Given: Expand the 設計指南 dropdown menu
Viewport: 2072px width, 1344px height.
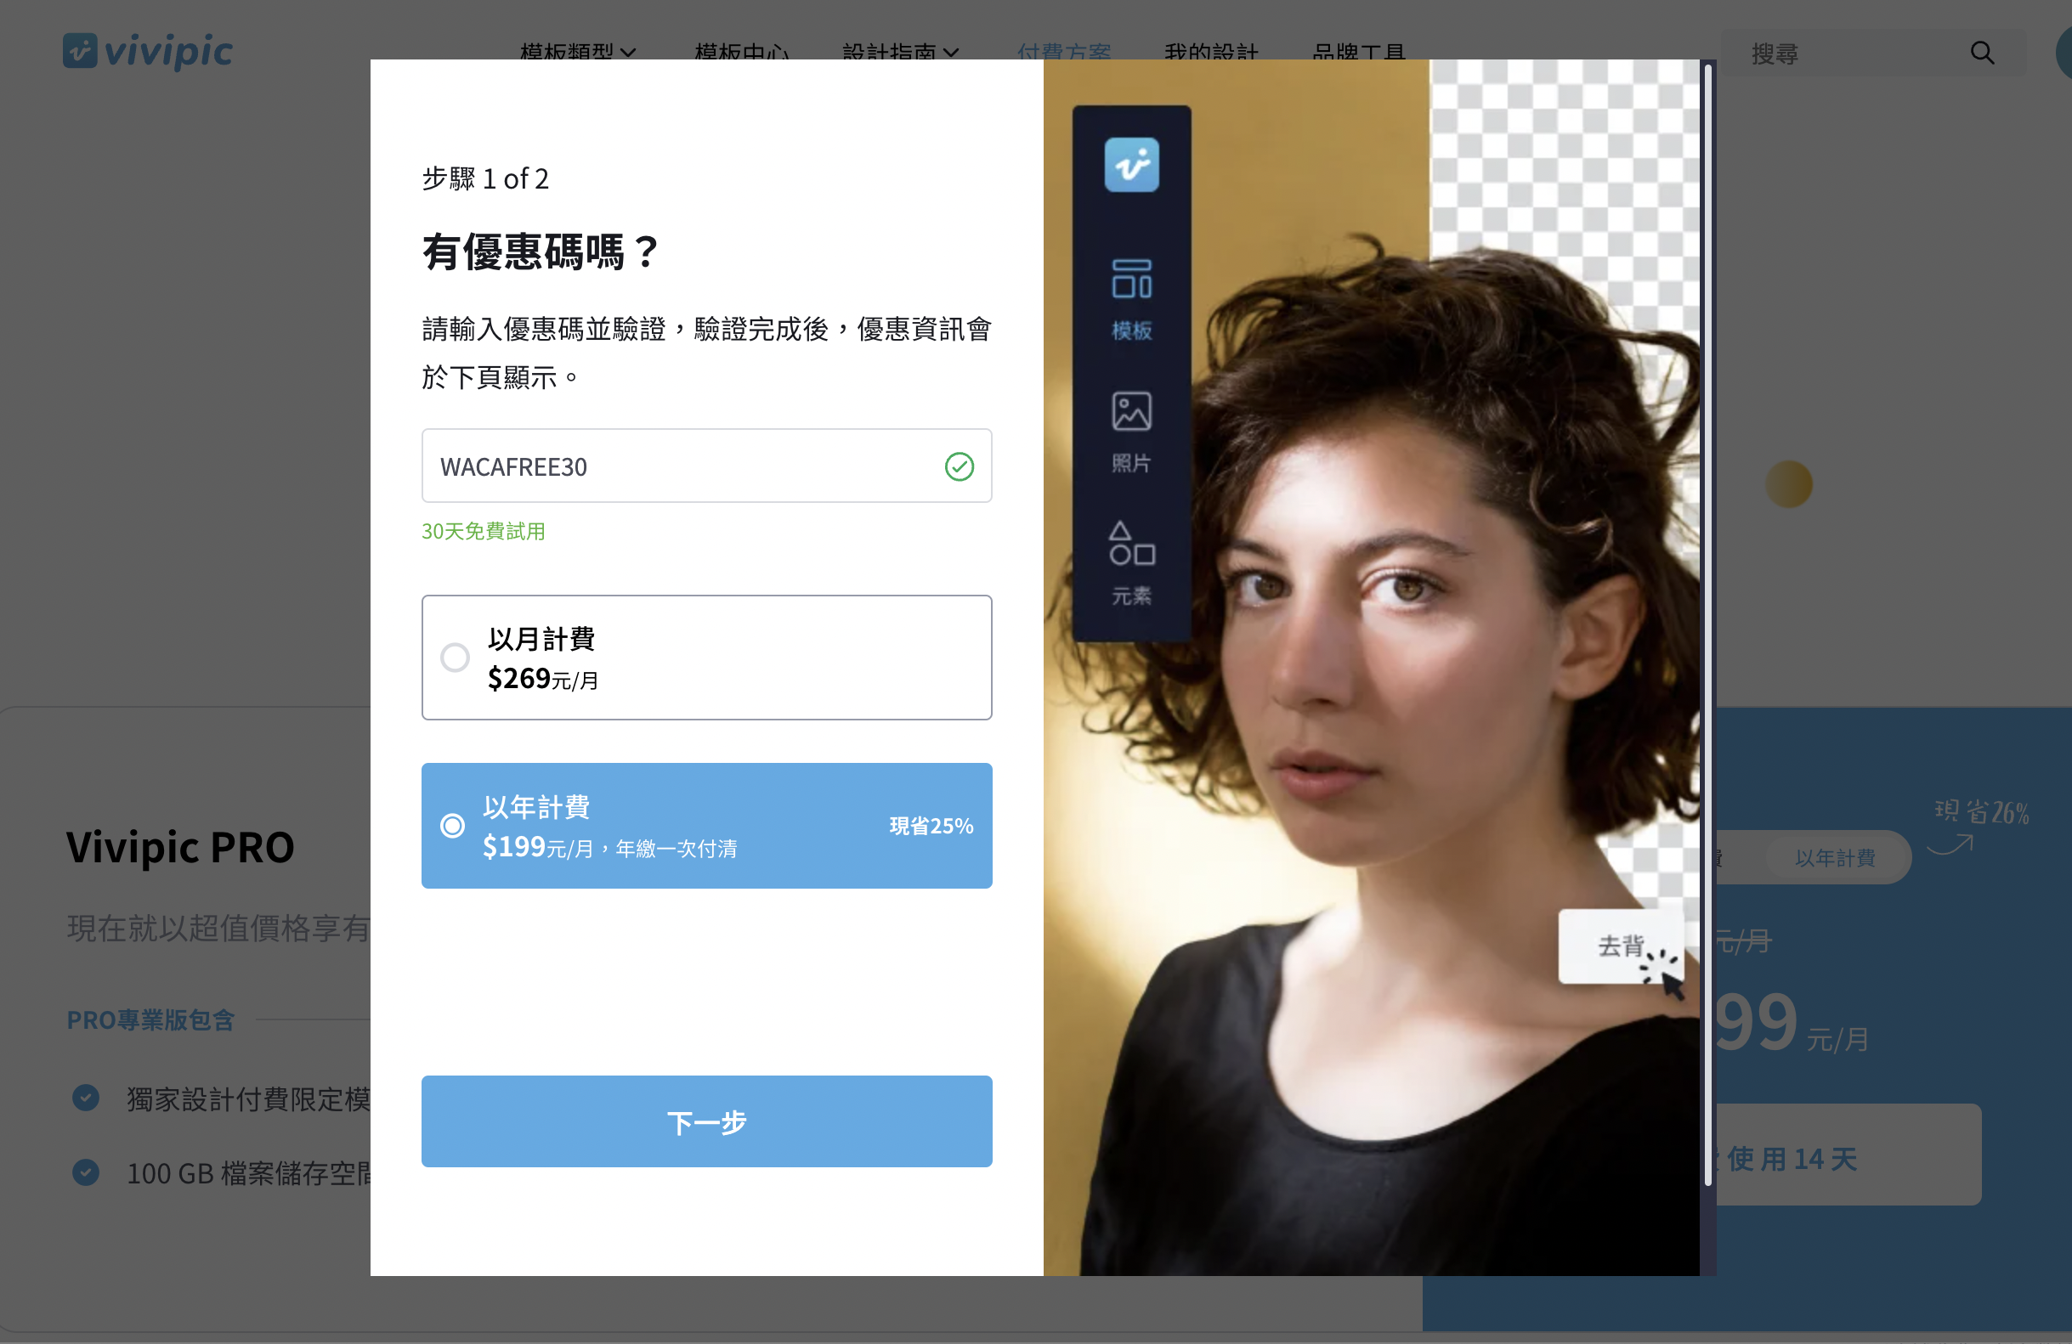Looking at the screenshot, I should click(901, 52).
